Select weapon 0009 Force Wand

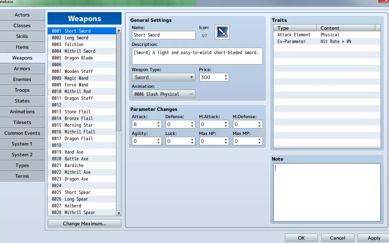coord(82,85)
